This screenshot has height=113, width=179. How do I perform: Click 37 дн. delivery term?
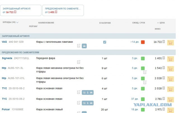point(135,99)
